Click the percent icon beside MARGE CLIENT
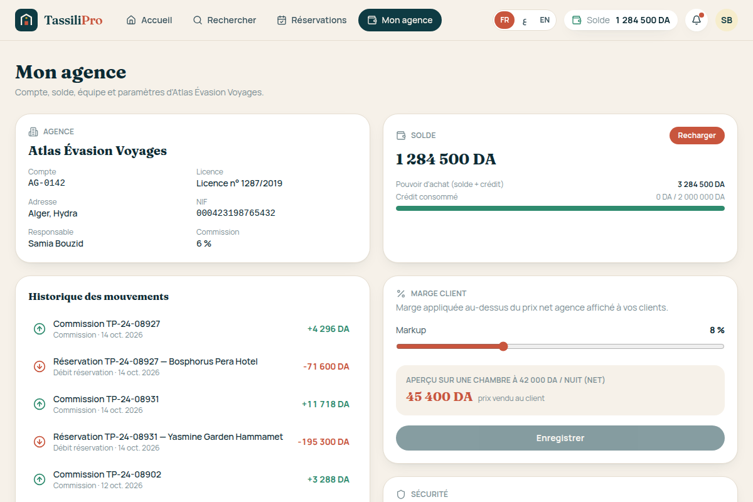The image size is (753, 502). pos(401,294)
